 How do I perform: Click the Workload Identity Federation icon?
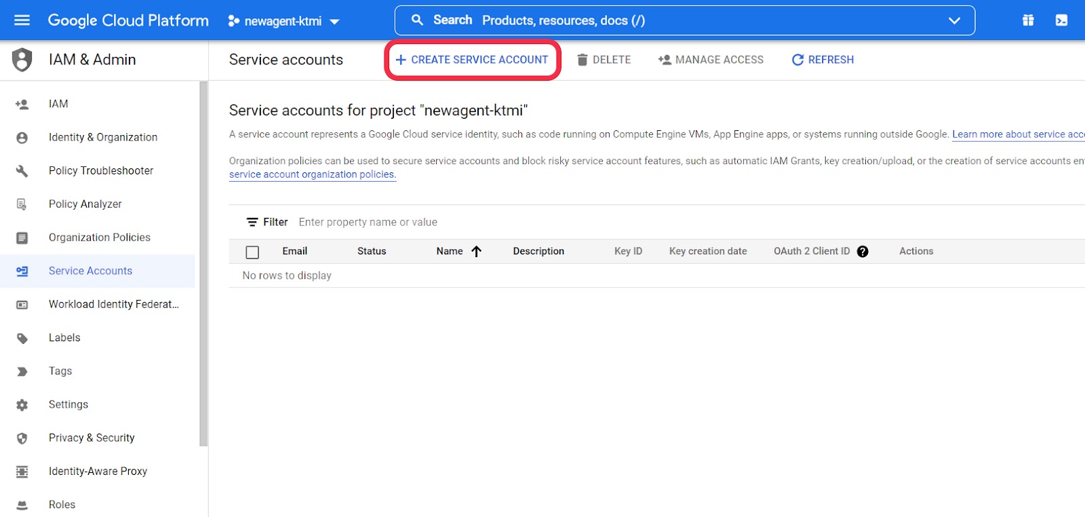tap(22, 305)
